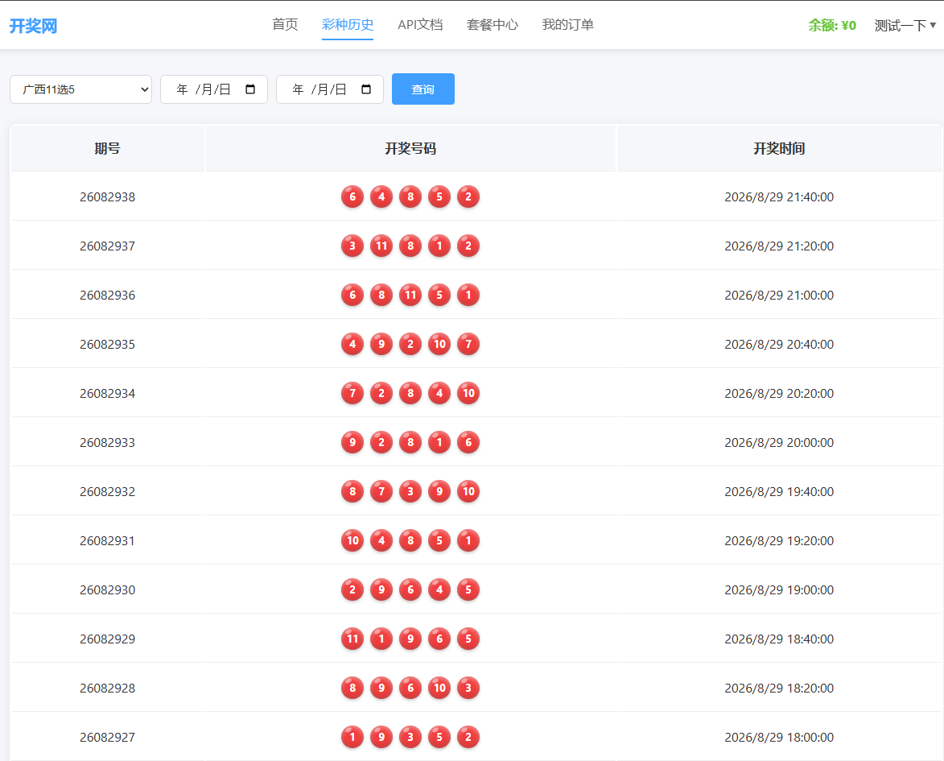
Task: Click ball 10 in row 26082928
Action: tap(439, 688)
